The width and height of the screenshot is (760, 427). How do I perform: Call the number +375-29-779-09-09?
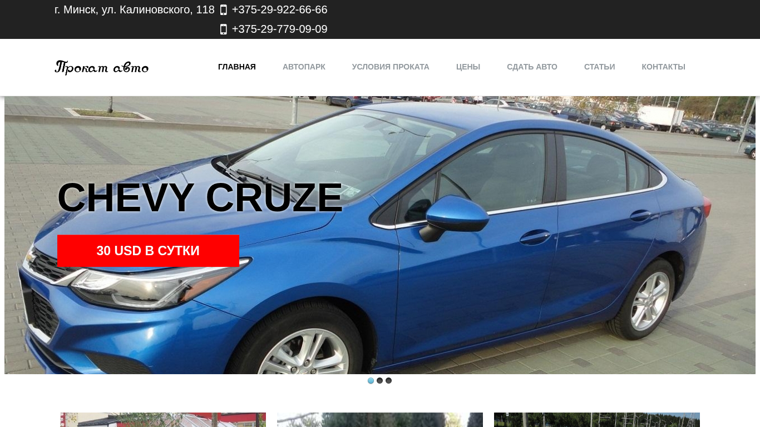pos(279,29)
